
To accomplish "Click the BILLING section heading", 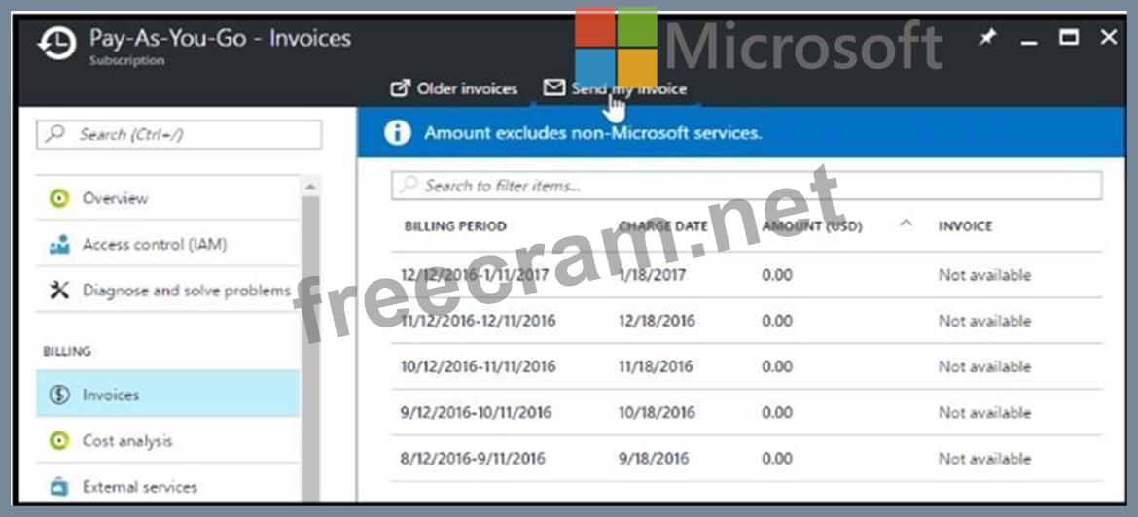I will click(x=67, y=351).
